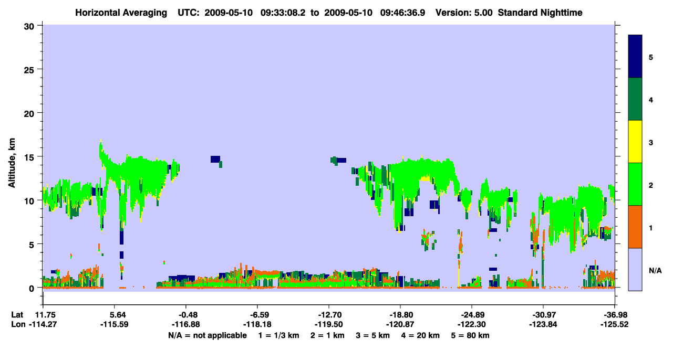Click the longitude value '-123.84'

click(x=543, y=324)
